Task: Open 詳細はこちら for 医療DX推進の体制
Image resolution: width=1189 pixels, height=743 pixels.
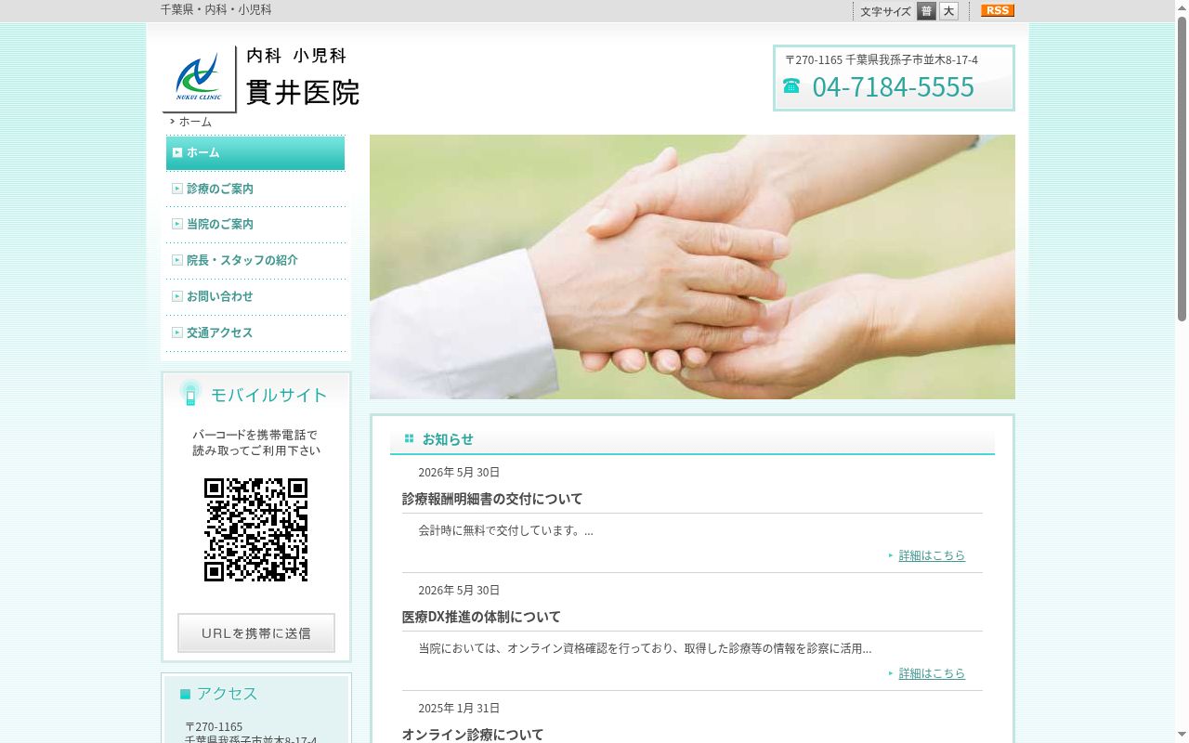Action: point(932,673)
